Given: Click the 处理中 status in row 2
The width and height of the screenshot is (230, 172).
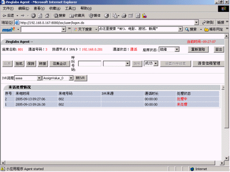Looking at the screenshot, I should pos(182,99).
